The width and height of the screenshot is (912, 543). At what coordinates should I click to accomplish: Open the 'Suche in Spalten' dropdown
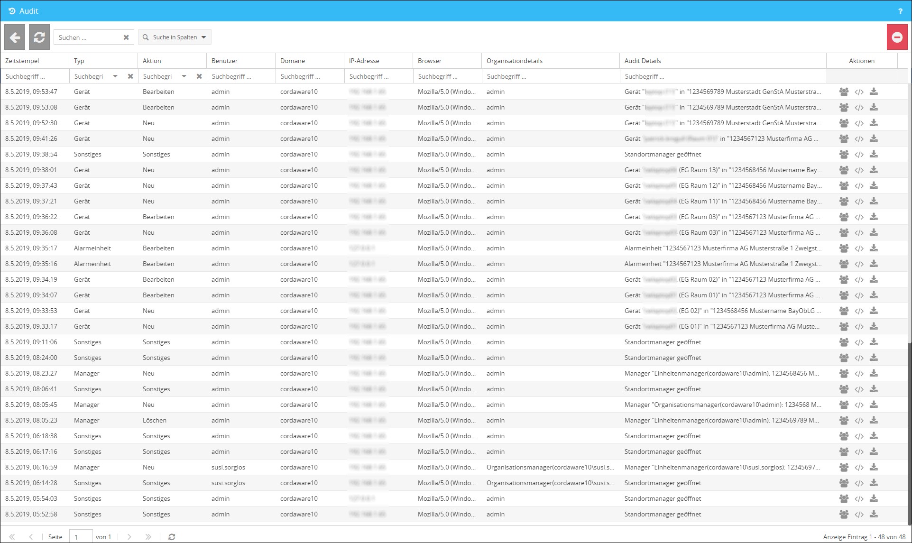[175, 37]
